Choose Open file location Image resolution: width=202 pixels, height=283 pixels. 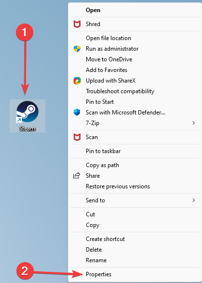coord(135,38)
